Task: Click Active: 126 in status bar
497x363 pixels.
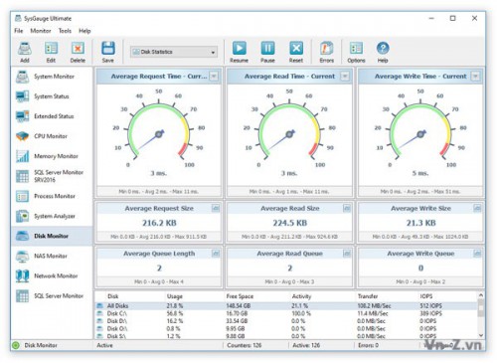Action: click(306, 345)
